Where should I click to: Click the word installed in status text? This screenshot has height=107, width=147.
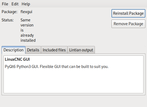tap(28, 40)
